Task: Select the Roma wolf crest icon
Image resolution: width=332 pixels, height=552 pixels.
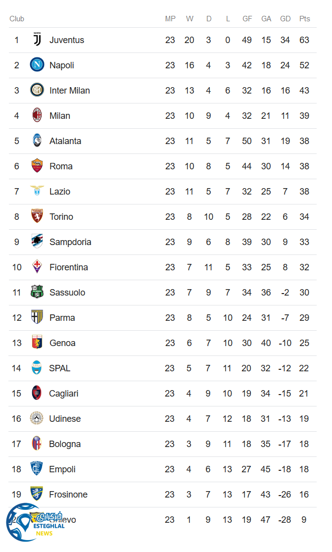Action: pyautogui.click(x=37, y=166)
